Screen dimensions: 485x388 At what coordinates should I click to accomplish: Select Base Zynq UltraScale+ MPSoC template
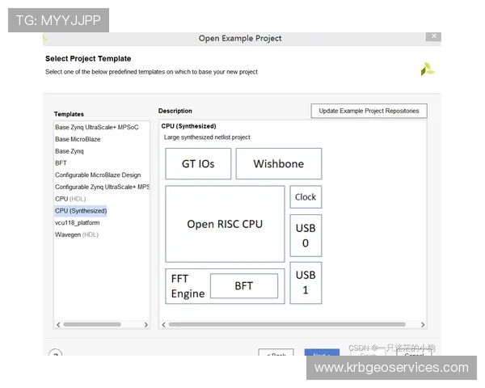tap(96, 127)
